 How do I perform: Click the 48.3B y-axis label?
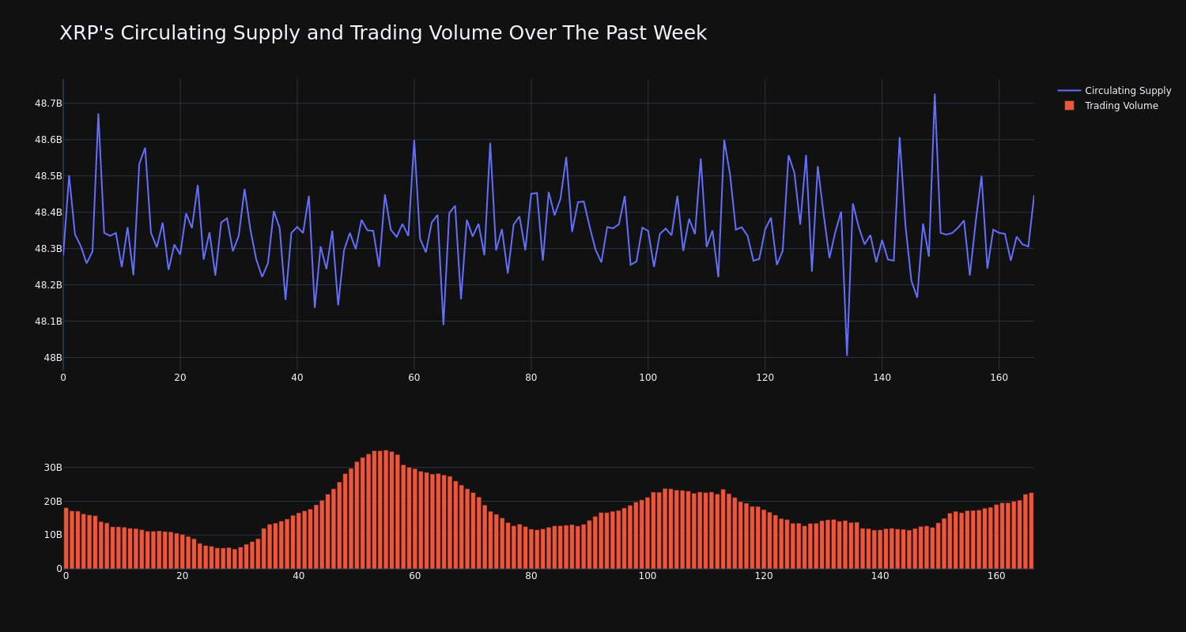[47, 249]
